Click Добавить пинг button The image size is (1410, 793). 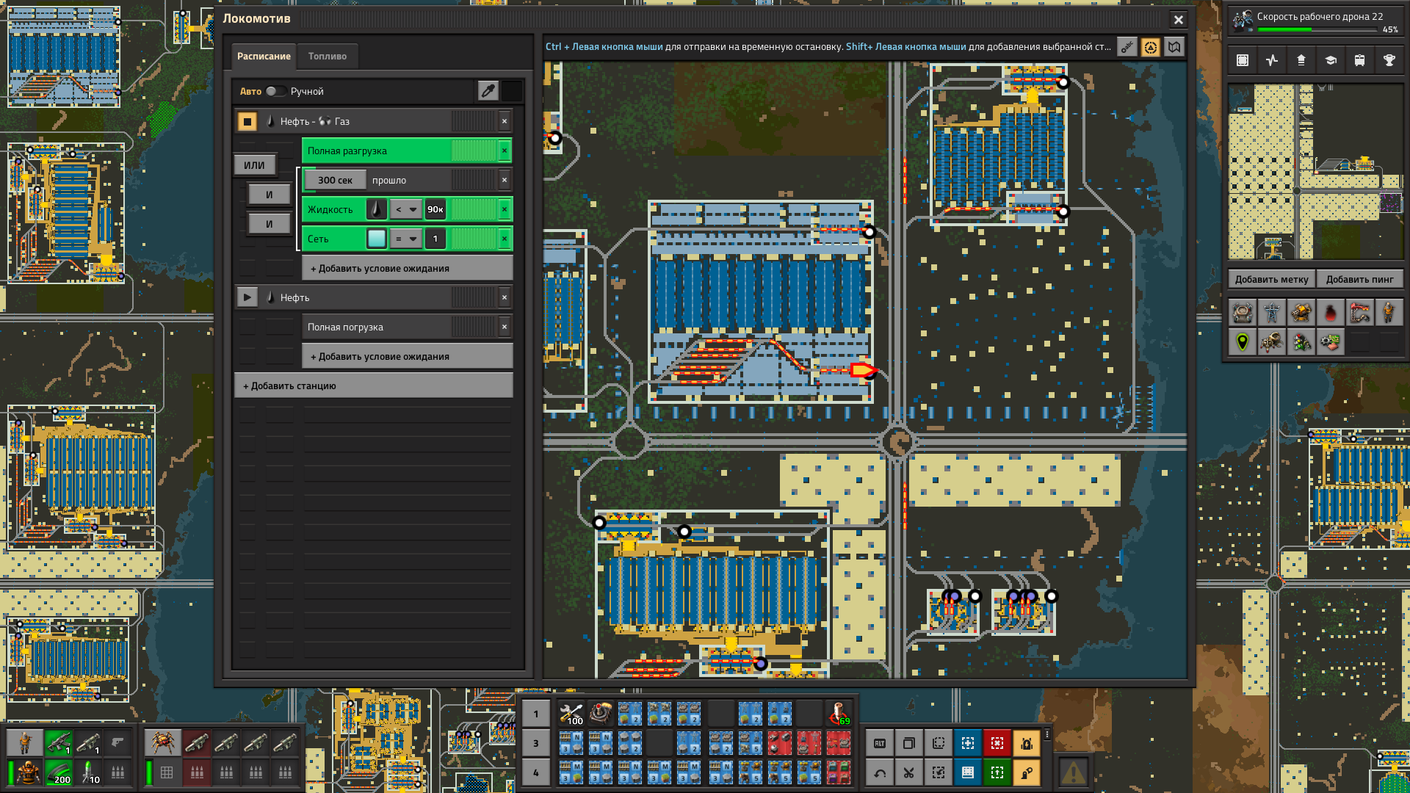coord(1360,279)
